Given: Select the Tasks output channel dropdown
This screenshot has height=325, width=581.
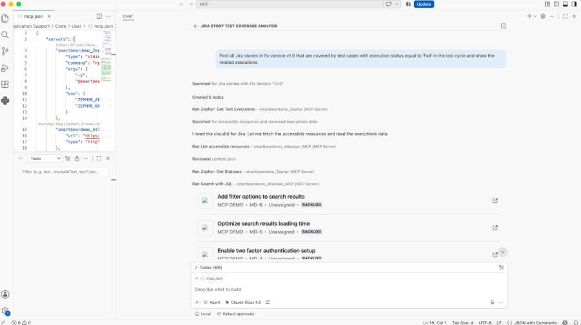Looking at the screenshot, I should 44,159.
